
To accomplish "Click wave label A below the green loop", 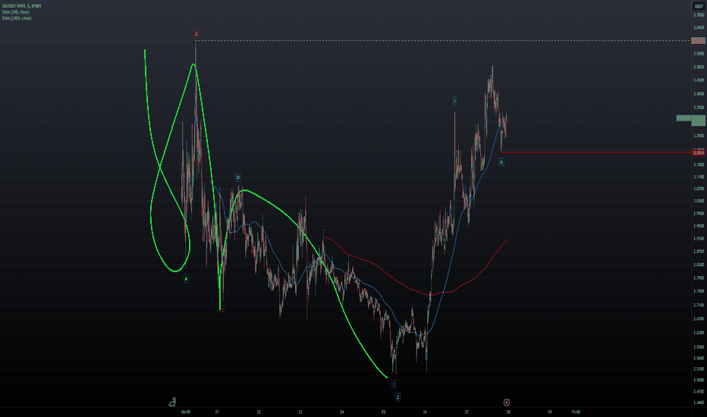I will 186,278.
